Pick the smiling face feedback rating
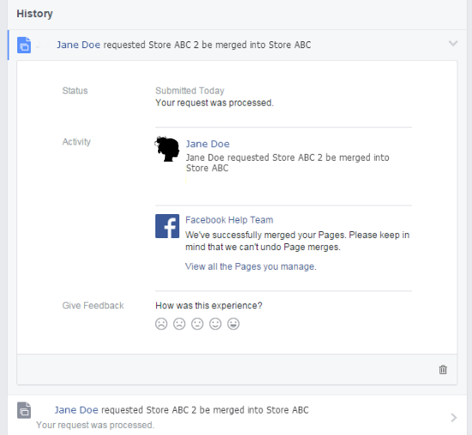The image size is (472, 435). click(215, 324)
